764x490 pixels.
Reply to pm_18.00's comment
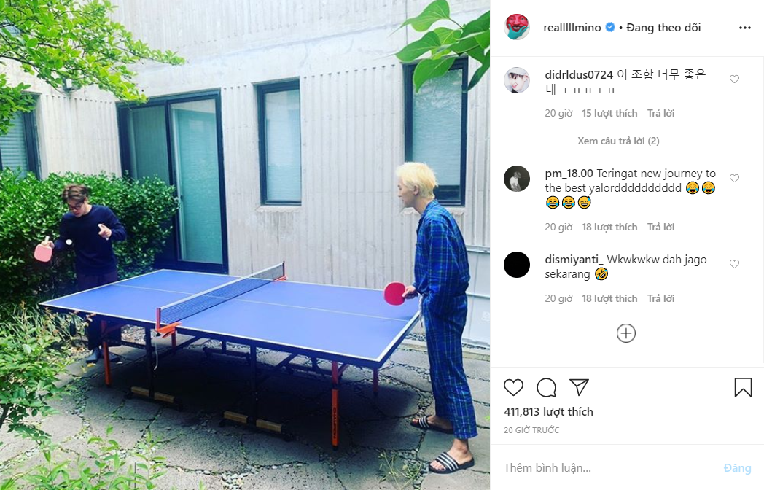(x=660, y=227)
